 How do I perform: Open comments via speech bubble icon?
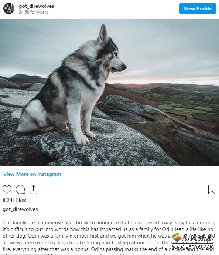coord(20,189)
